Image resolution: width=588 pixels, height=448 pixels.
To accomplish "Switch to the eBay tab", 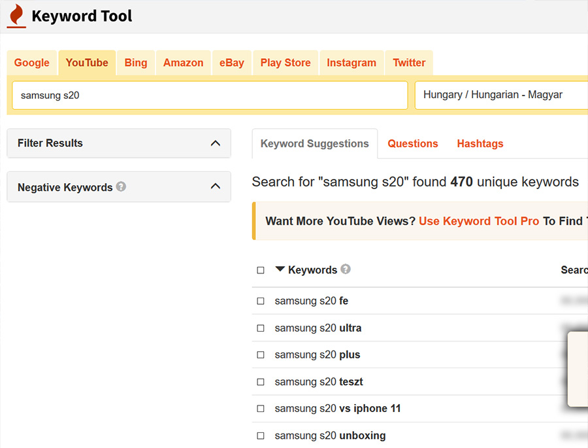I will coord(232,63).
